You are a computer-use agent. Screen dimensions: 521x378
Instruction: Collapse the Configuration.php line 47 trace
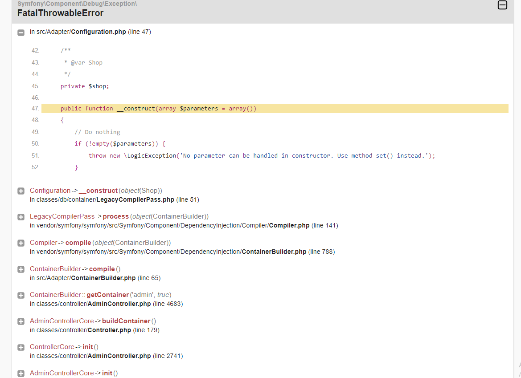(21, 33)
